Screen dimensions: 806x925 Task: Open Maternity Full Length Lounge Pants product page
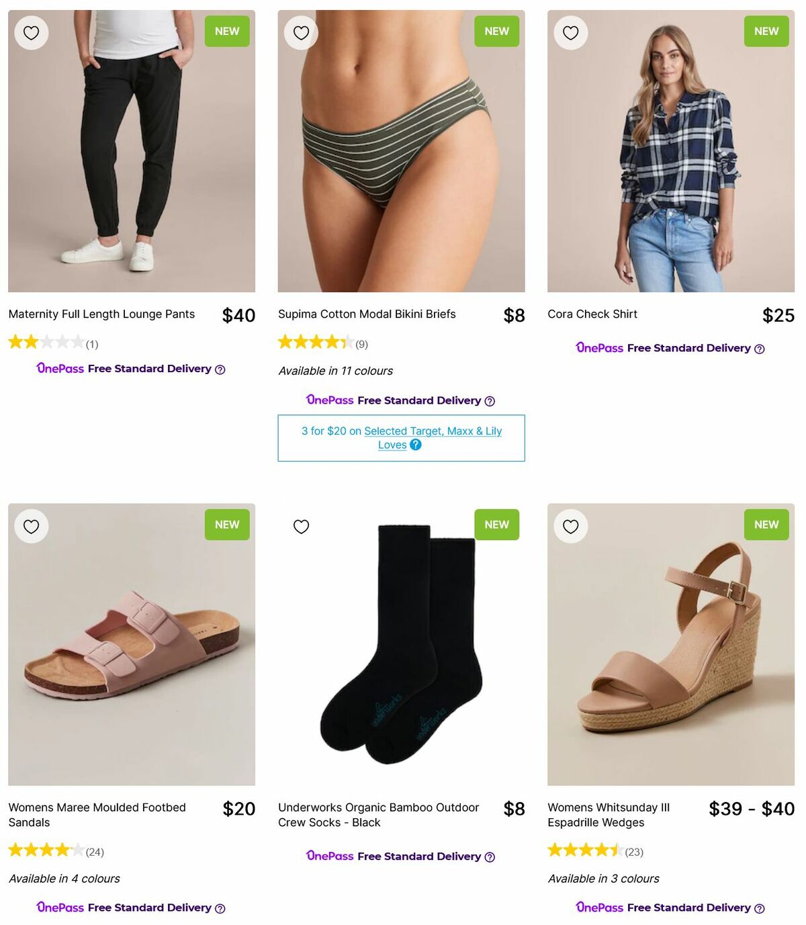pyautogui.click(x=101, y=314)
